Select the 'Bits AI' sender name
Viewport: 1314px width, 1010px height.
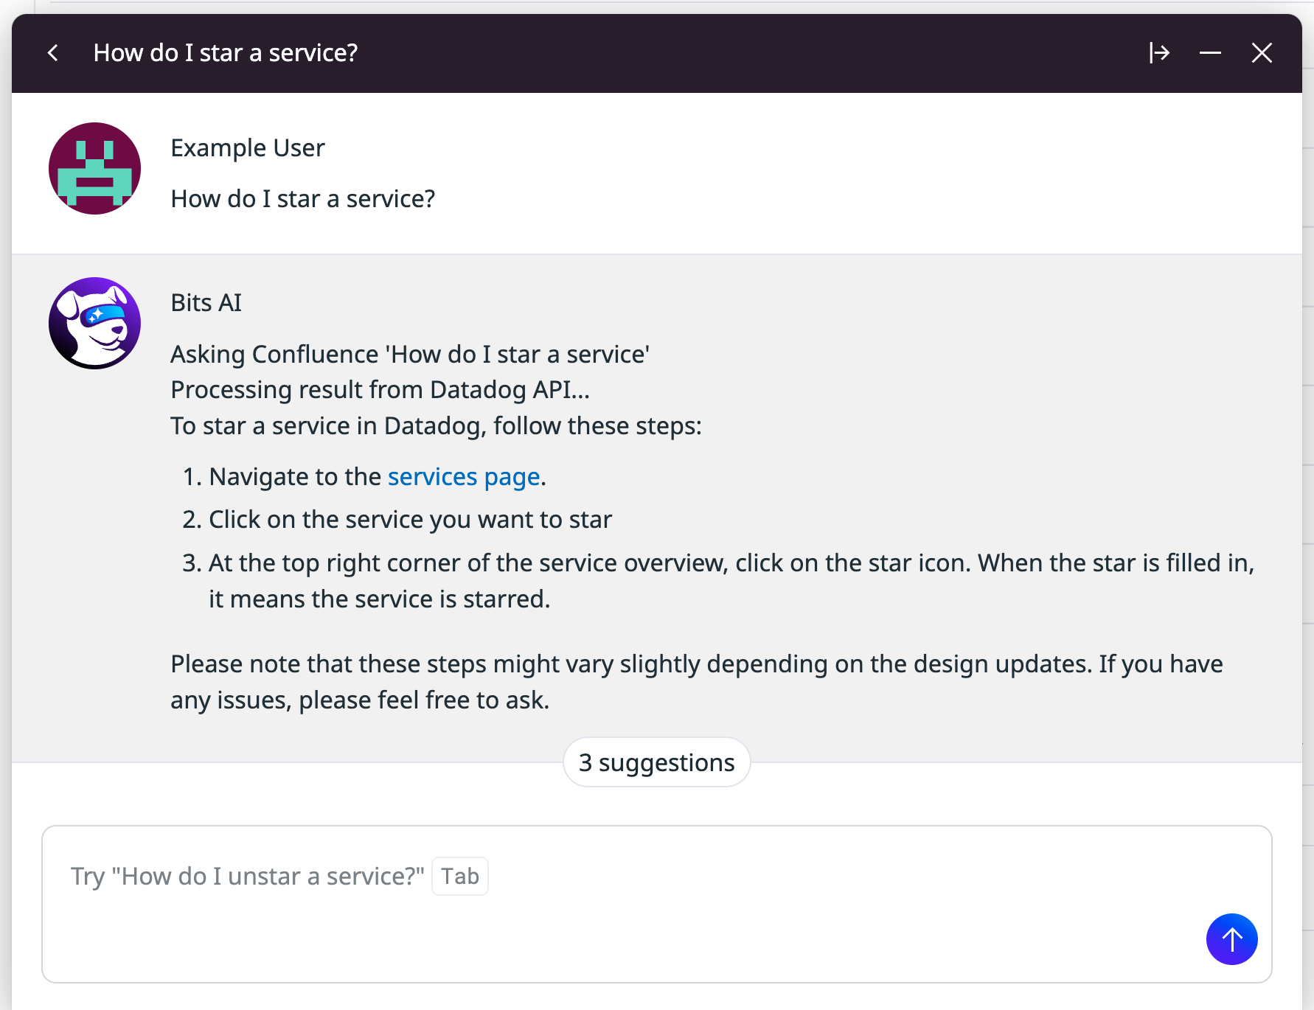pyautogui.click(x=206, y=303)
